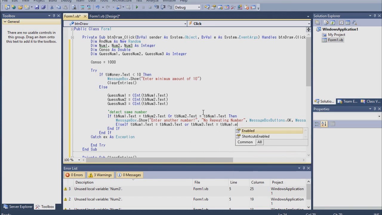Click the green Start Debugging play icon
The width and height of the screenshot is (382, 215).
click(137, 7)
